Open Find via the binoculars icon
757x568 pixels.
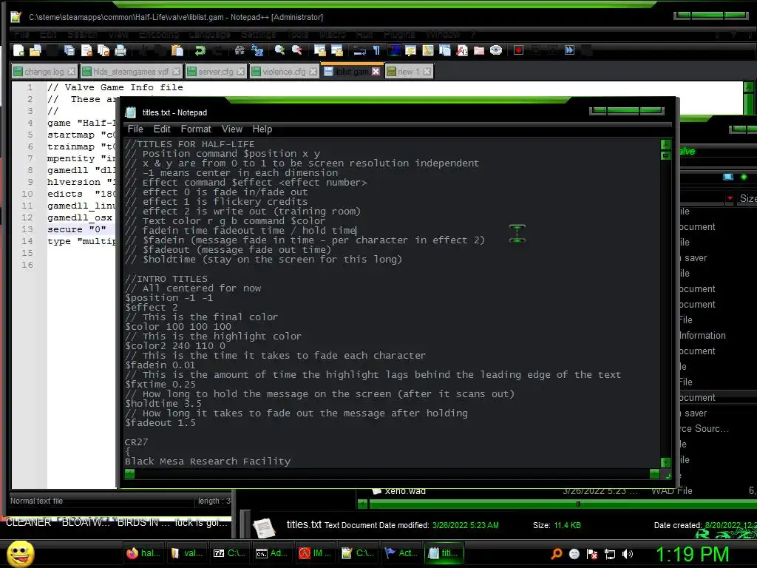(240, 50)
